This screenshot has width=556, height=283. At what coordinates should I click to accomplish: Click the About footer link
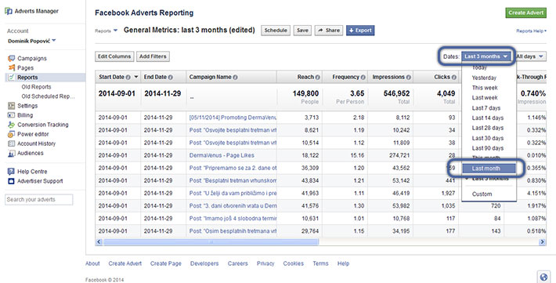coord(92,263)
